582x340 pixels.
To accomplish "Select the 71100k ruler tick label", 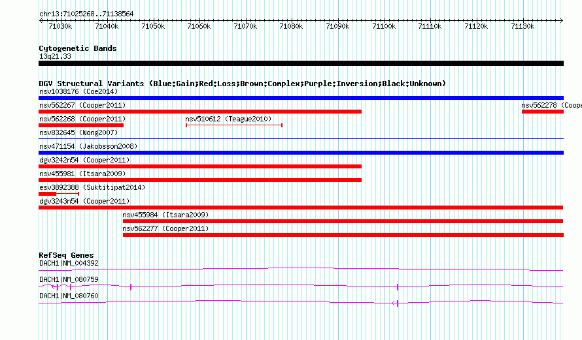I will pos(384,26).
